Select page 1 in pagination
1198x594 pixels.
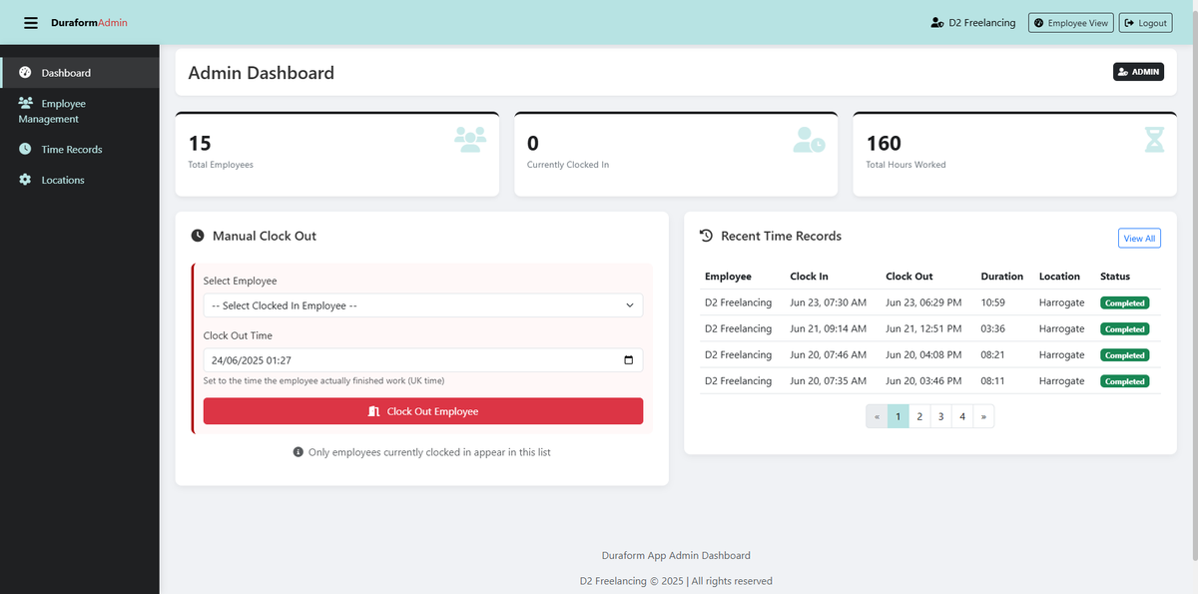click(x=898, y=416)
